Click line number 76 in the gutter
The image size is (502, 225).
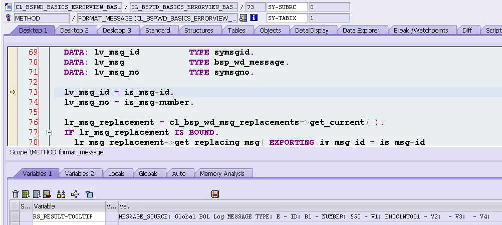(x=33, y=122)
